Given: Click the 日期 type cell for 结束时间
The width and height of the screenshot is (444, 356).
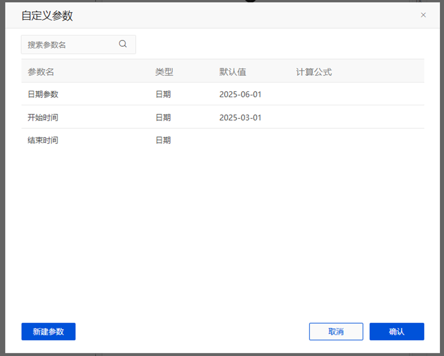Looking at the screenshot, I should (163, 140).
